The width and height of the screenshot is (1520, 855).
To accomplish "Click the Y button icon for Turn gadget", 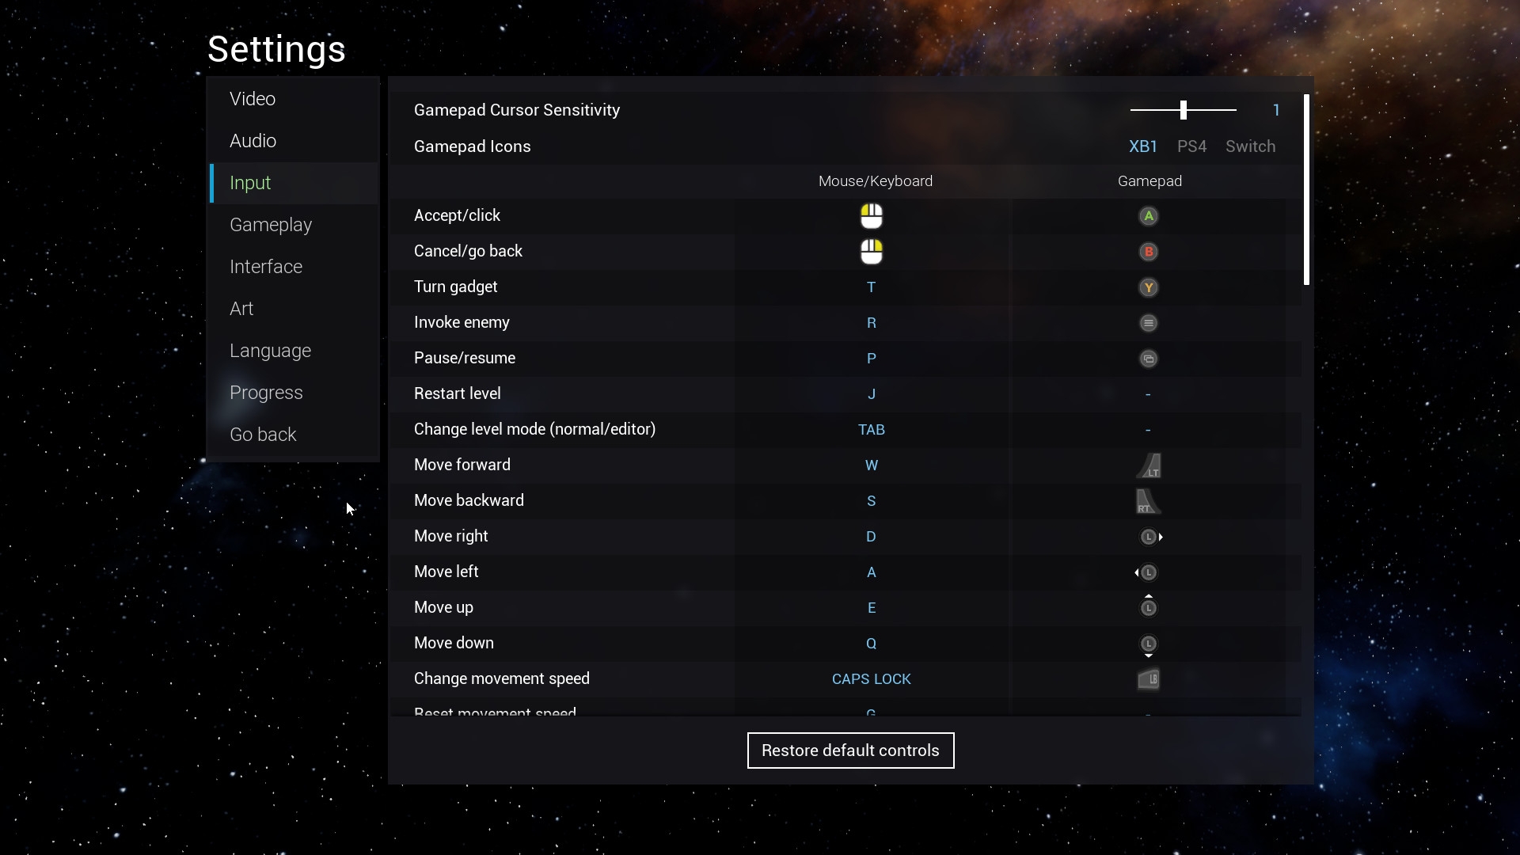I will (1148, 287).
